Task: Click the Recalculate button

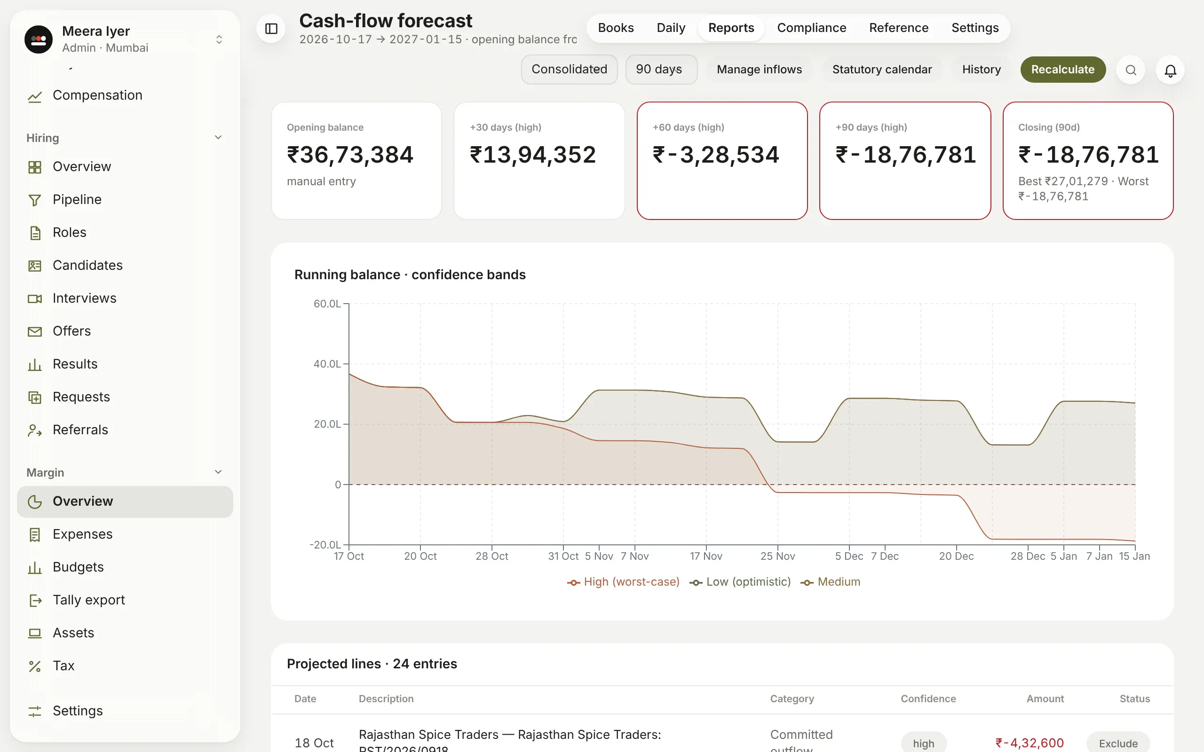Action: pyautogui.click(x=1063, y=70)
